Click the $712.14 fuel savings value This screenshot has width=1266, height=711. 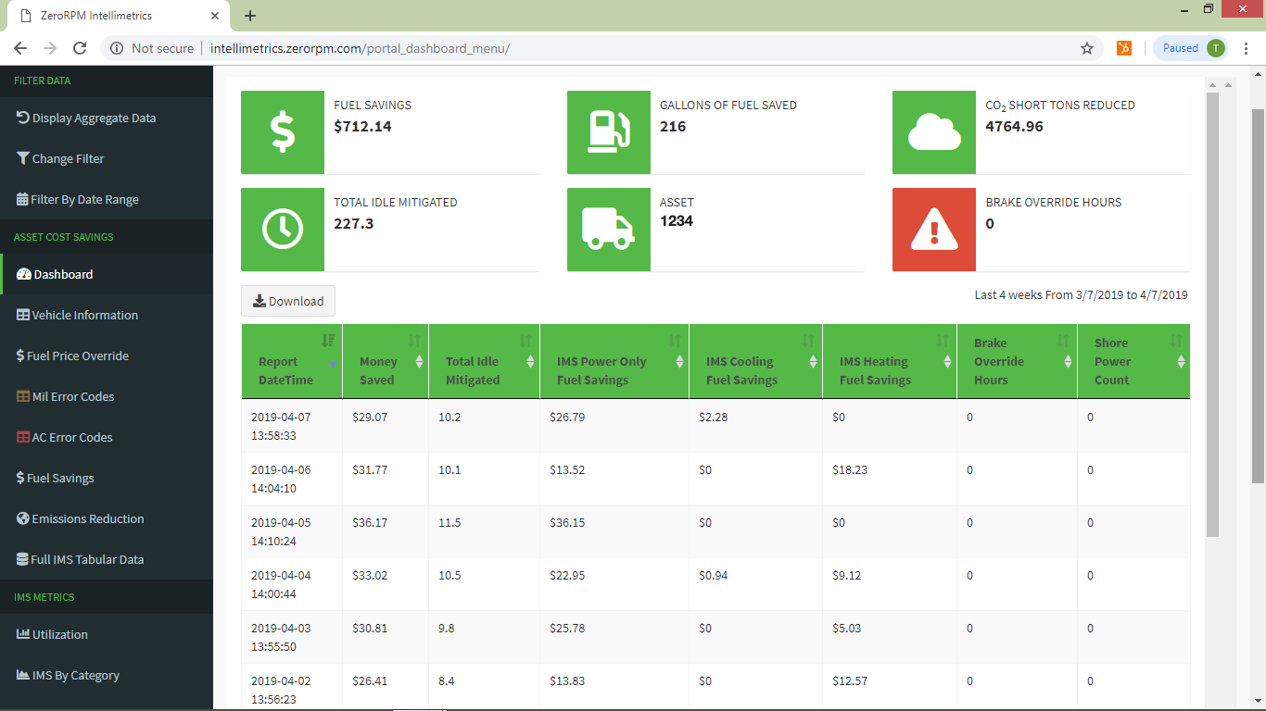362,127
